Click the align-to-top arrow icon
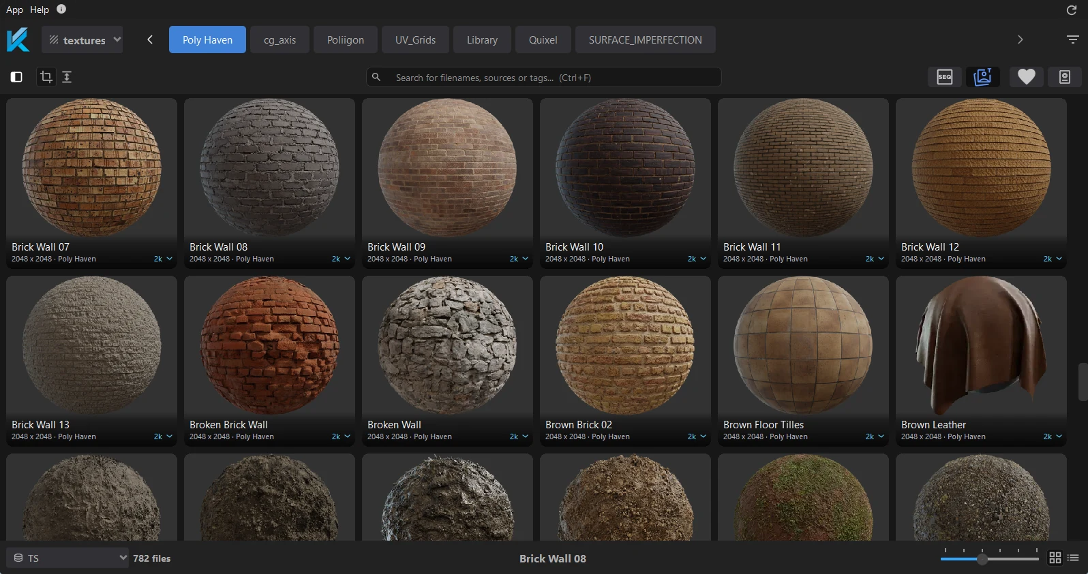Image resolution: width=1088 pixels, height=574 pixels. (x=67, y=77)
